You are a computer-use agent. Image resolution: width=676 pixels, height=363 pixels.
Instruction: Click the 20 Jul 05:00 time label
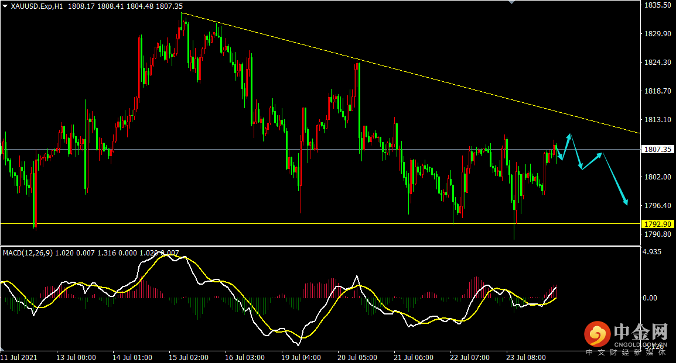coord(357,357)
